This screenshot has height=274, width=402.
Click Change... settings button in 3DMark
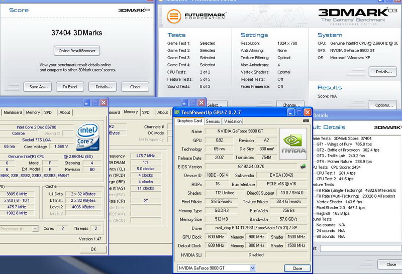290,104
